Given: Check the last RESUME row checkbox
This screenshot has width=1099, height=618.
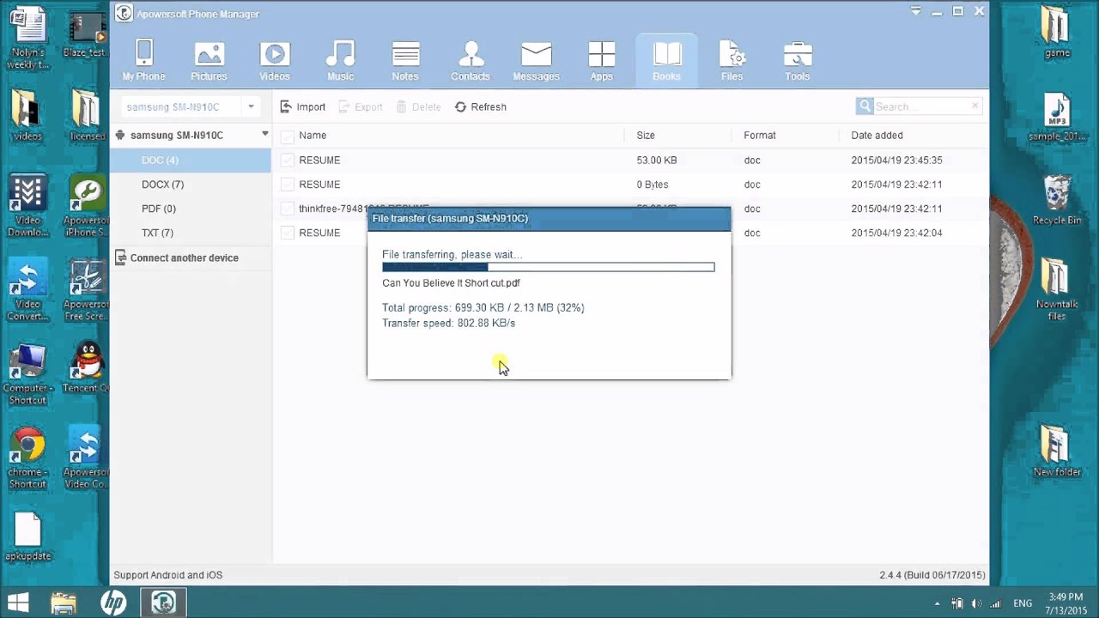Looking at the screenshot, I should pos(288,233).
